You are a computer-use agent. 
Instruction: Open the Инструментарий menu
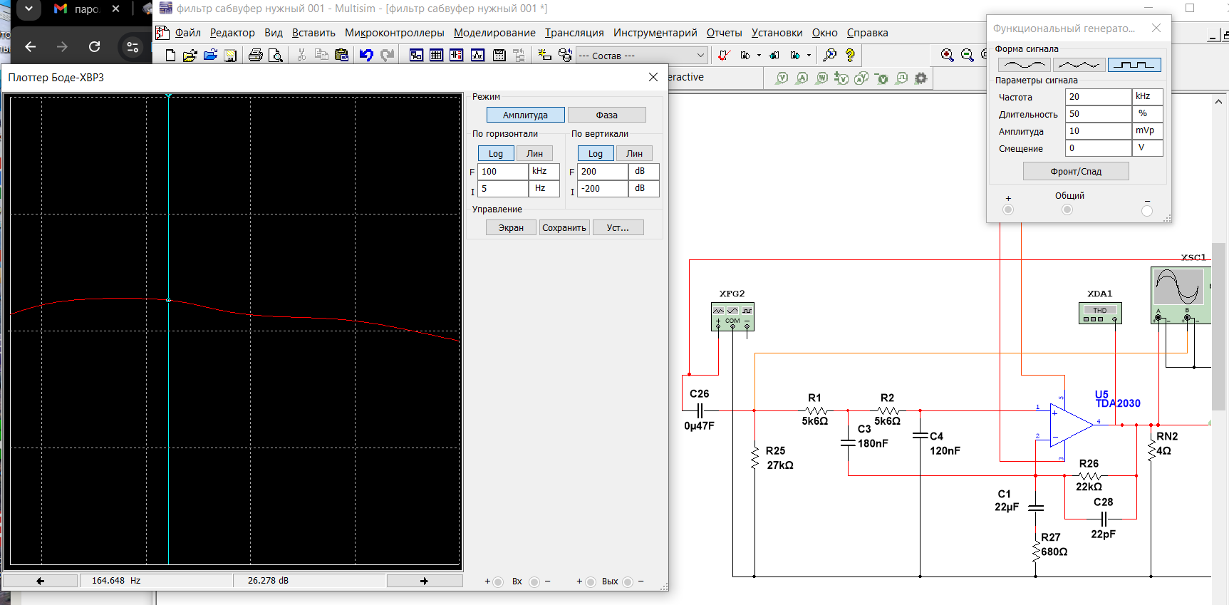click(655, 33)
